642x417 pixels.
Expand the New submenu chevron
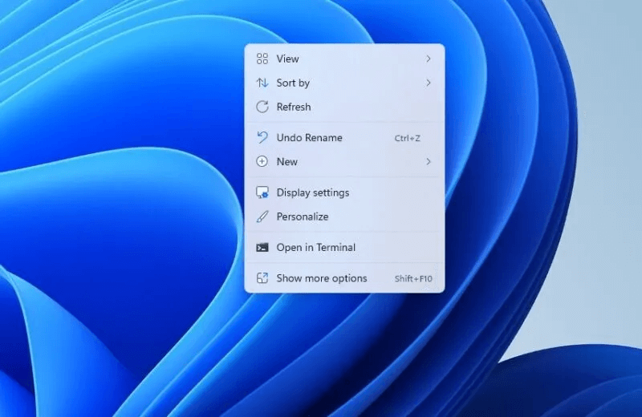click(429, 162)
